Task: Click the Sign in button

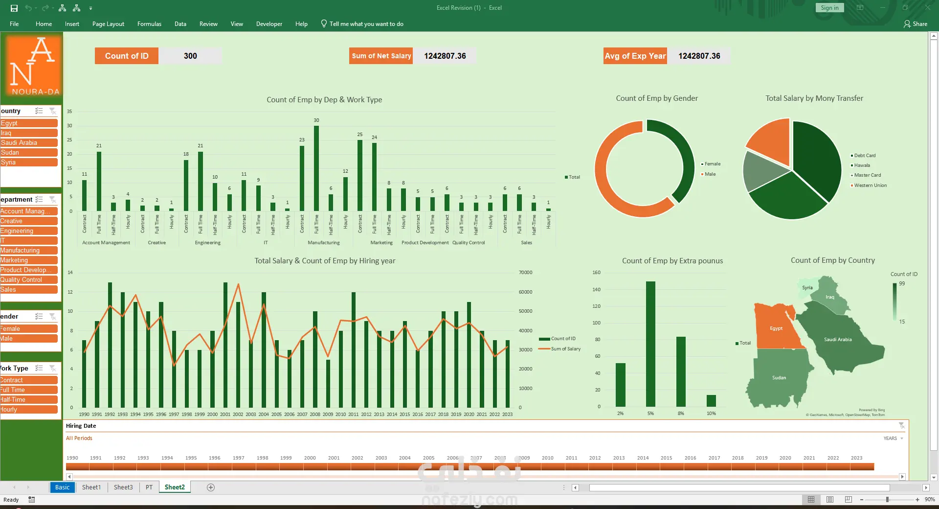Action: (829, 8)
